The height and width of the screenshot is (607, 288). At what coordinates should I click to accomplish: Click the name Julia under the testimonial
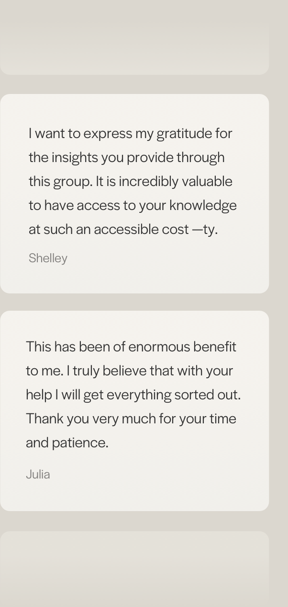(38, 474)
